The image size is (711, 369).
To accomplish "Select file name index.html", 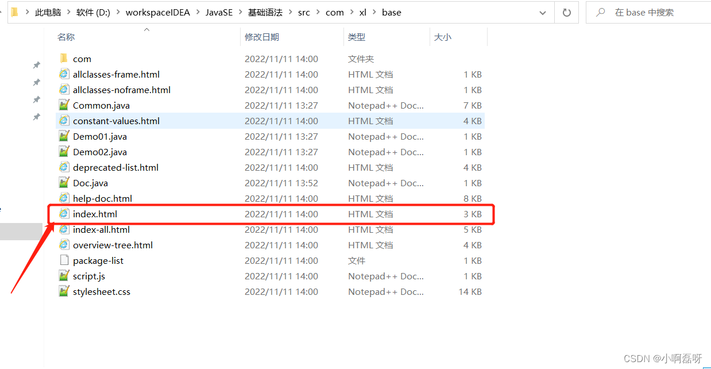I will coord(95,214).
